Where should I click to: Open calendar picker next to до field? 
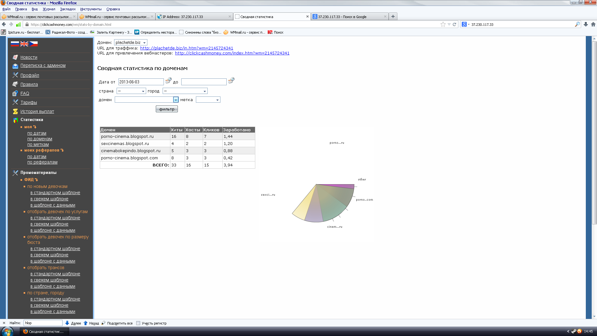coord(231,81)
